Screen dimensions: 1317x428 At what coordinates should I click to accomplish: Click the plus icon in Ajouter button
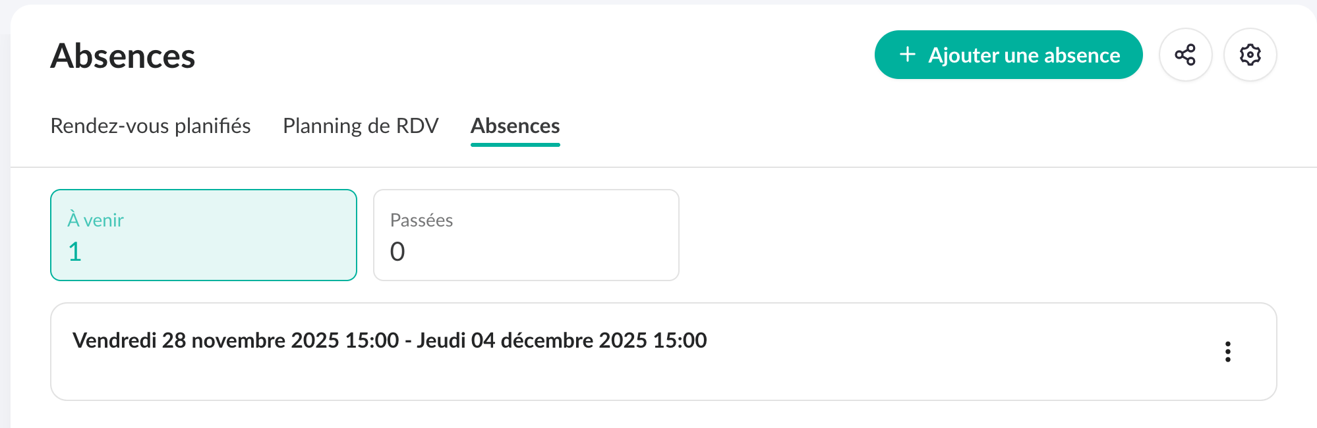(x=908, y=55)
